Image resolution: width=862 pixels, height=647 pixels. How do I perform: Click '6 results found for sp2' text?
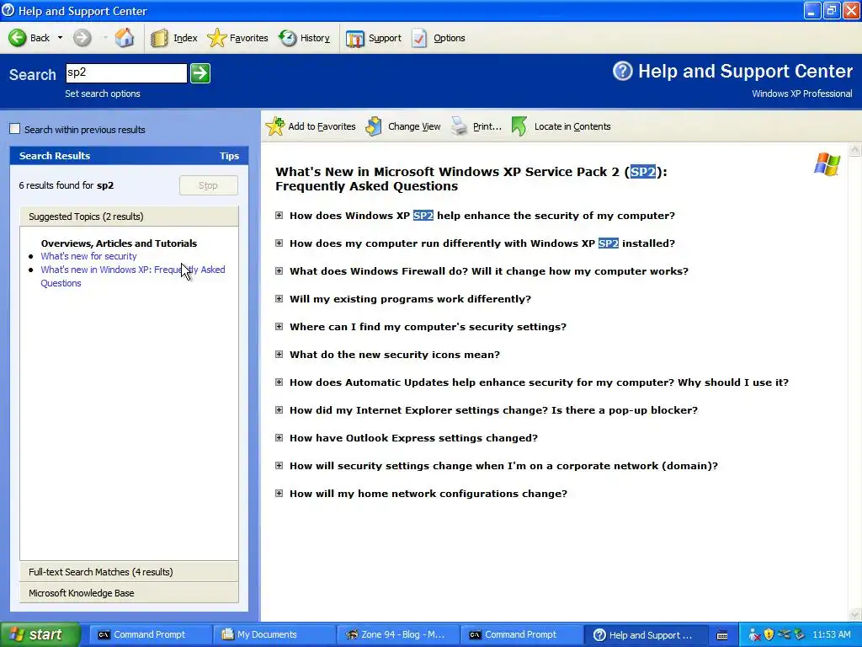[67, 185]
